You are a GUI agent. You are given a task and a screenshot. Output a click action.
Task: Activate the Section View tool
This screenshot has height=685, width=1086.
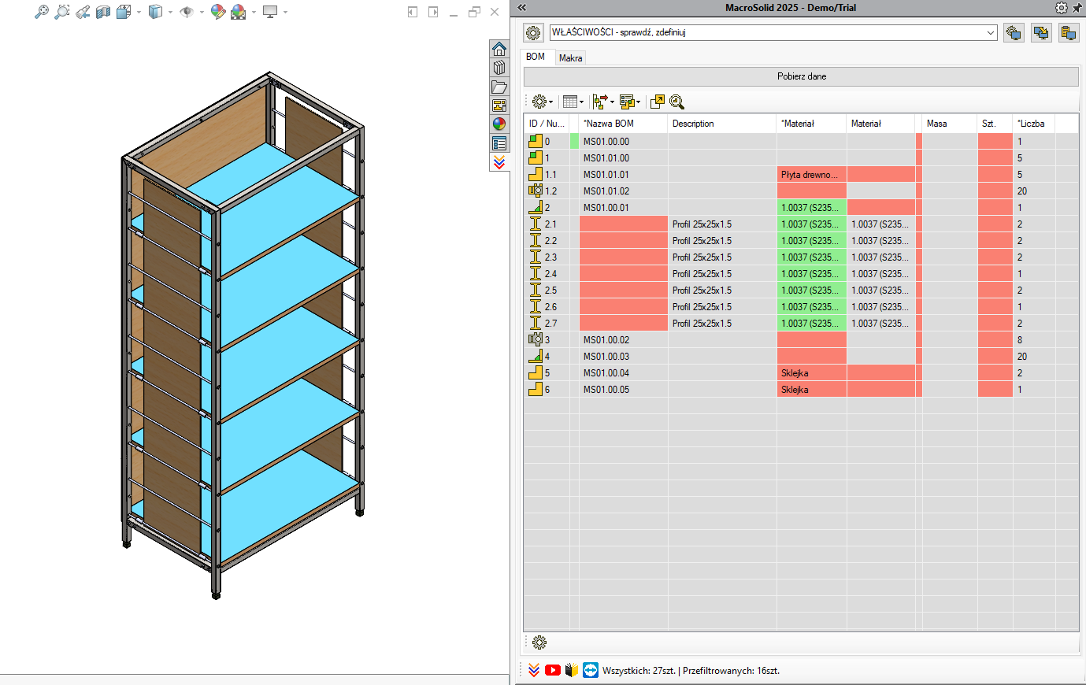point(103,12)
